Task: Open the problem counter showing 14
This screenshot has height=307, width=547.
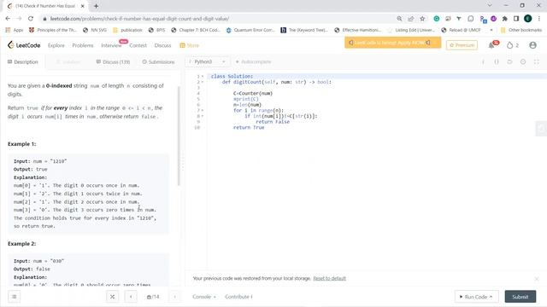Action: tap(153, 297)
